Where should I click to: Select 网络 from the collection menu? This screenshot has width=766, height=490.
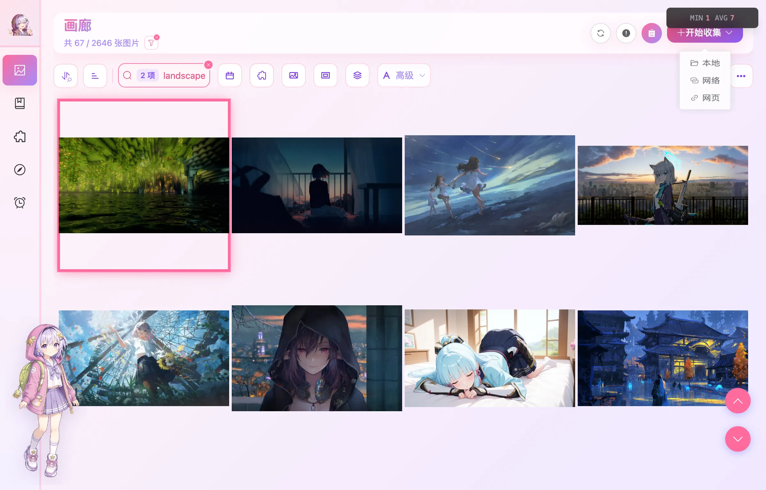coord(705,80)
